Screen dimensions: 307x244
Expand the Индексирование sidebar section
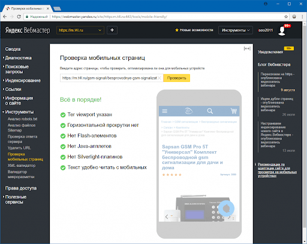pyautogui.click(x=23, y=81)
